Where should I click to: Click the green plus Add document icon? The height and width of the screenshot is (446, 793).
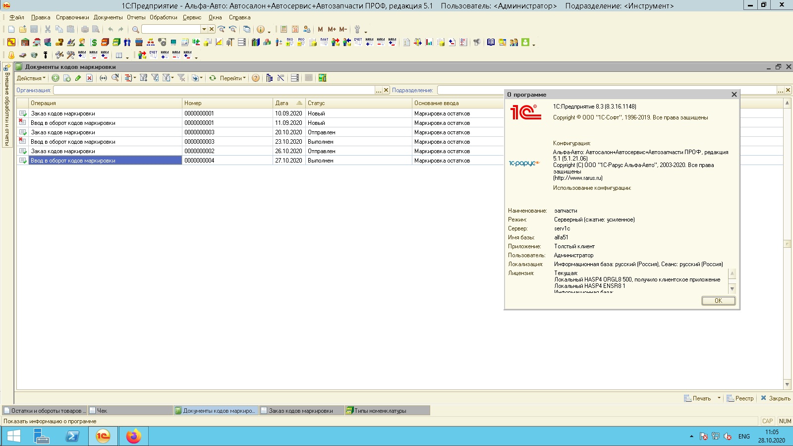click(56, 78)
